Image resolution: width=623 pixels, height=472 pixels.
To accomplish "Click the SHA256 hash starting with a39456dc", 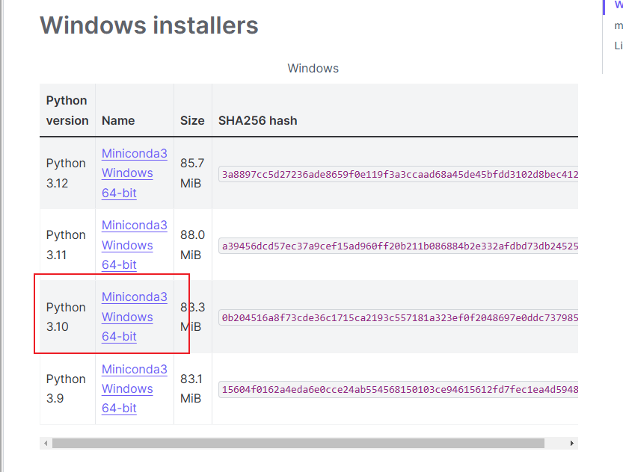I will point(398,246).
